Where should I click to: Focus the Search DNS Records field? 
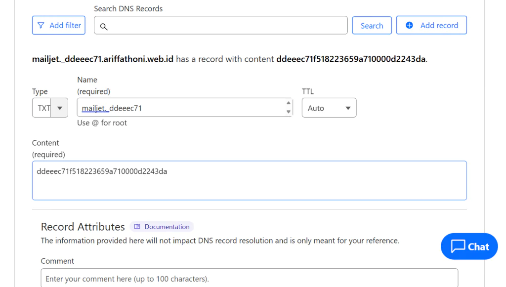tap(221, 25)
